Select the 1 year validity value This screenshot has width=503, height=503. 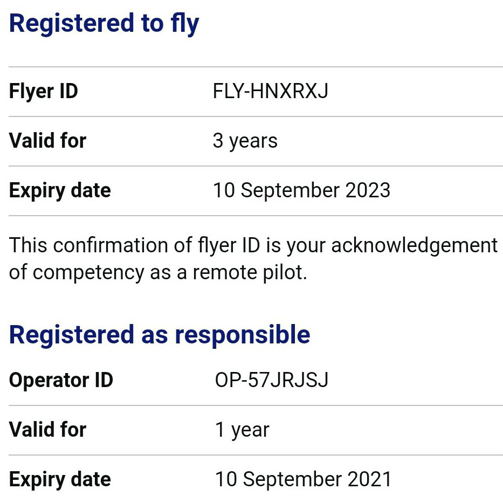pyautogui.click(x=242, y=430)
